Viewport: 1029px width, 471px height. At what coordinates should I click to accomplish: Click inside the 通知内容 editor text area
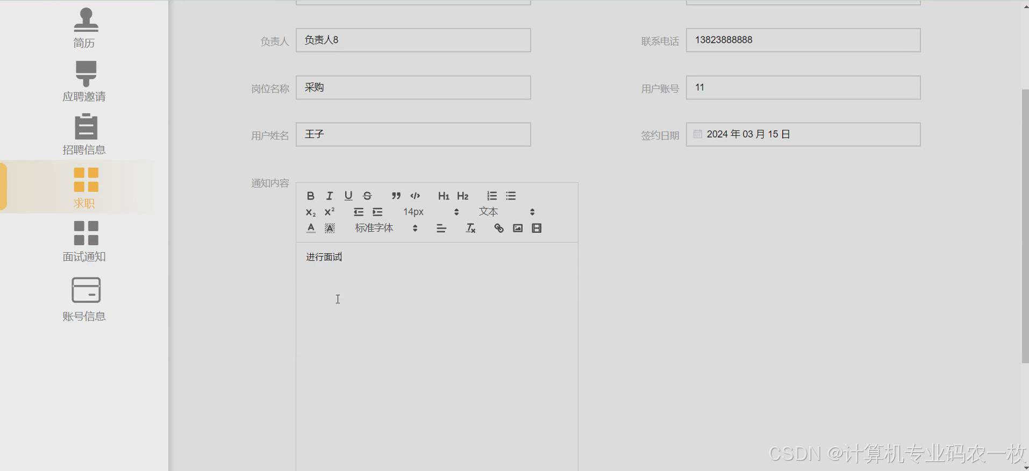tap(437, 356)
